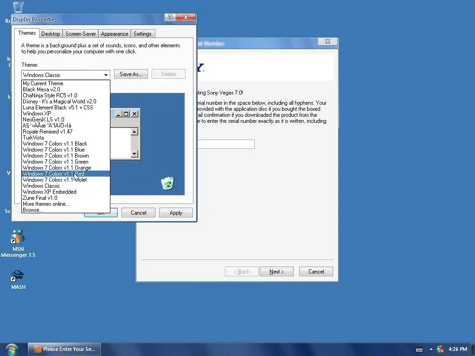The width and height of the screenshot is (475, 356).
Task: Click More themes online... entry
Action: (66, 204)
